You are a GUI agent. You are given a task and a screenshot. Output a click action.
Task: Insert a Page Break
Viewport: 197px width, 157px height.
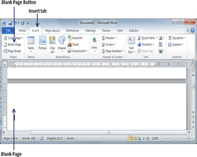[x=12, y=51]
